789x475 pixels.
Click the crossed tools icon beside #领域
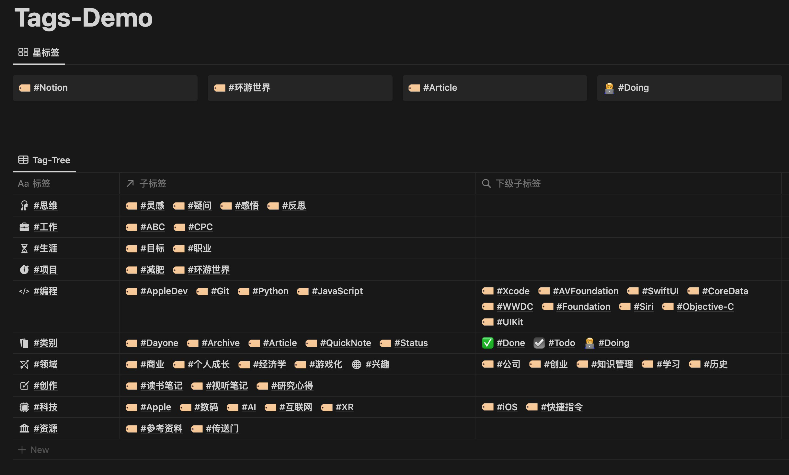(24, 364)
